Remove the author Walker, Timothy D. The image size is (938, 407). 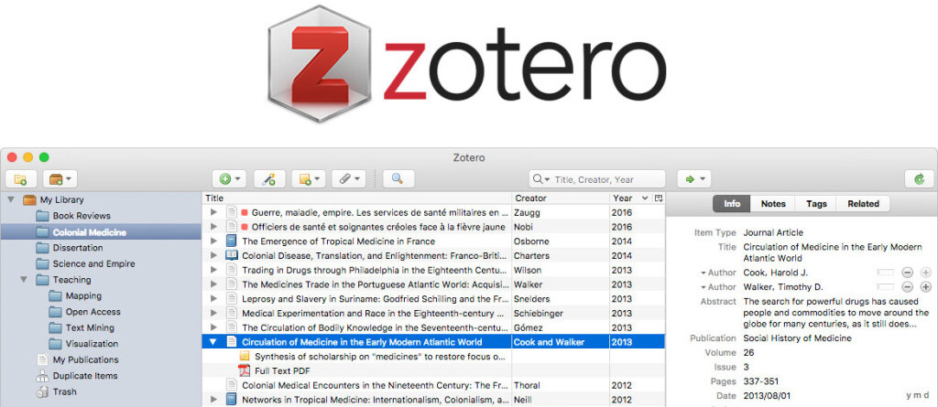pos(908,287)
